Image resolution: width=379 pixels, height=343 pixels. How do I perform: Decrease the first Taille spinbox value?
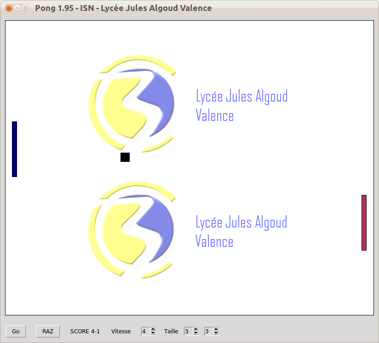point(196,333)
